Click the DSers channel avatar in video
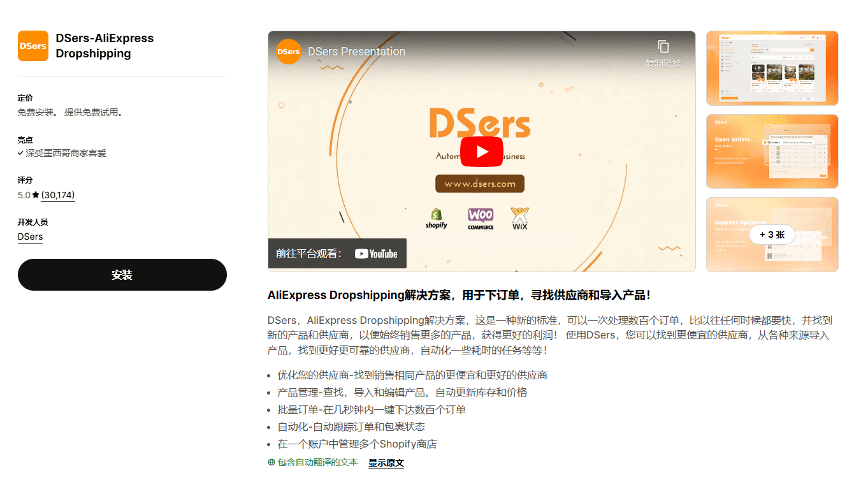The width and height of the screenshot is (861, 487). [289, 52]
